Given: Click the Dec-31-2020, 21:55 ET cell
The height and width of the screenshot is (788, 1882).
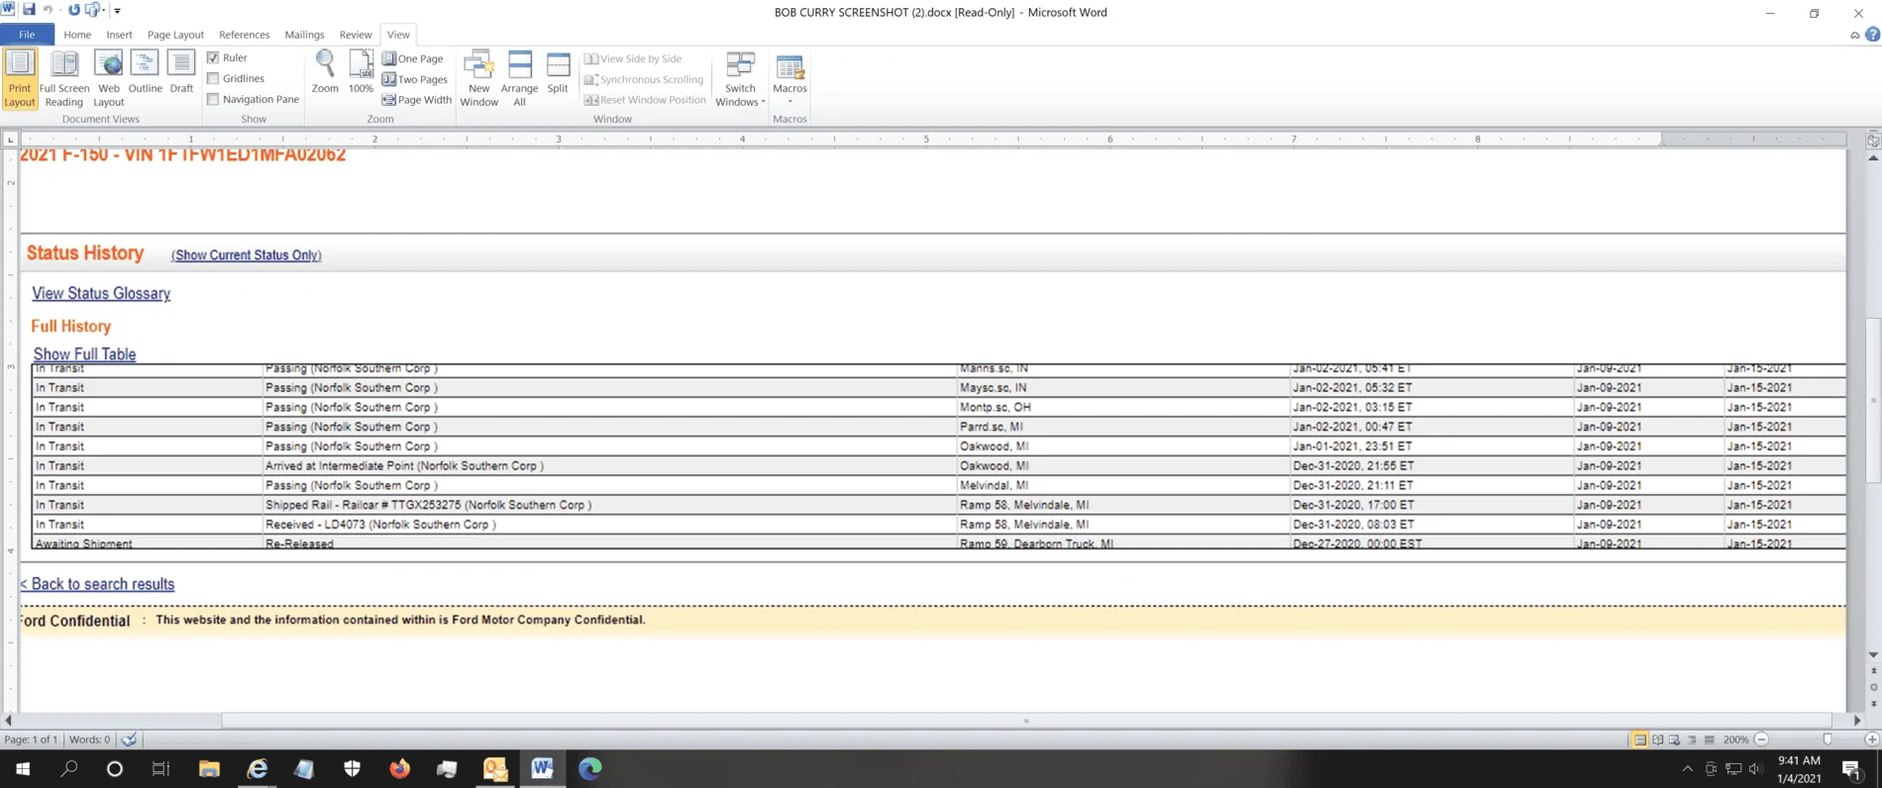Looking at the screenshot, I should coord(1431,466).
